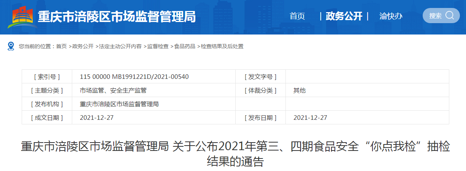Select index number 115 00000 MB1991221D/2021-00540
Viewport: 466px width, 171px height.
(134, 77)
